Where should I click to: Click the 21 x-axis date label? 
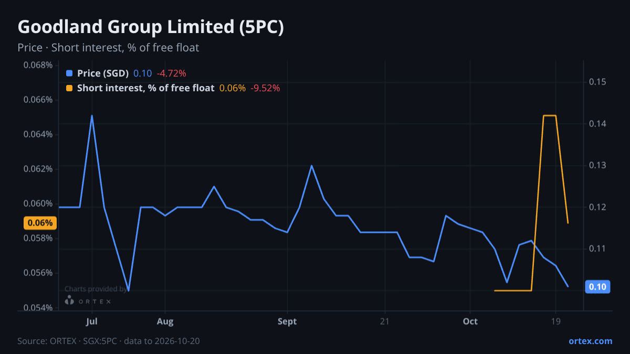coord(385,321)
